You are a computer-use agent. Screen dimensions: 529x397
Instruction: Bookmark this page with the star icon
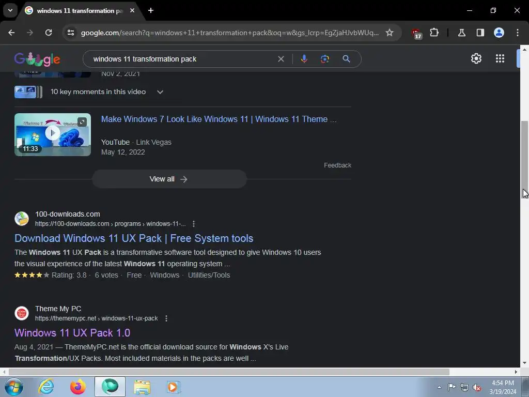coord(390,33)
